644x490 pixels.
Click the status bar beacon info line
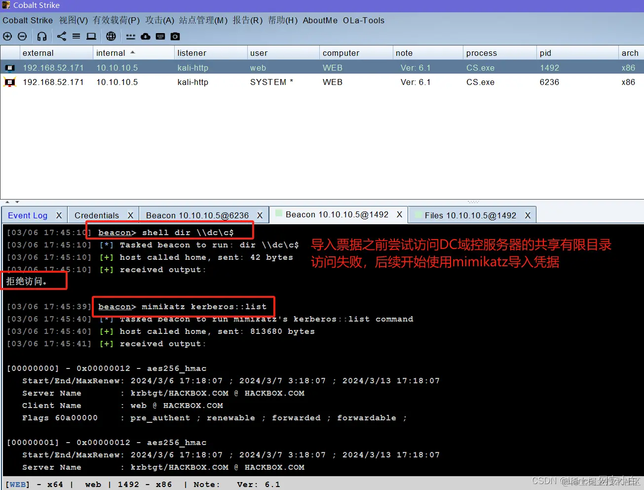tap(142, 485)
